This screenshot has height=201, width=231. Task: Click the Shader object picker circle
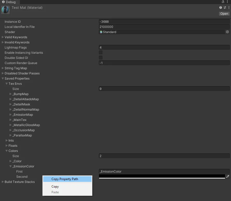(227, 32)
